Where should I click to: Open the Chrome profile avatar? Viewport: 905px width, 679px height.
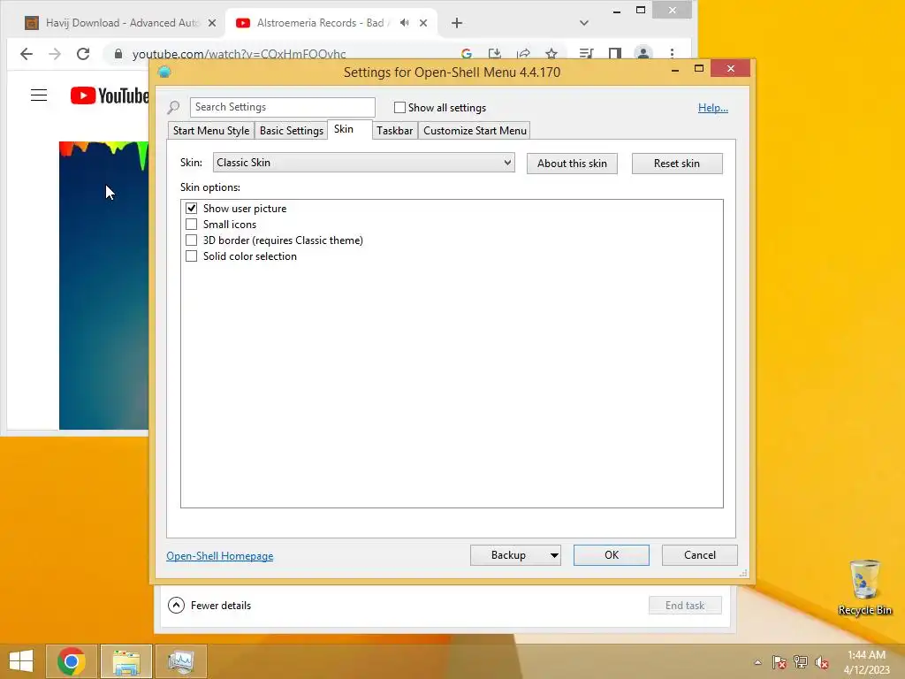pos(643,54)
